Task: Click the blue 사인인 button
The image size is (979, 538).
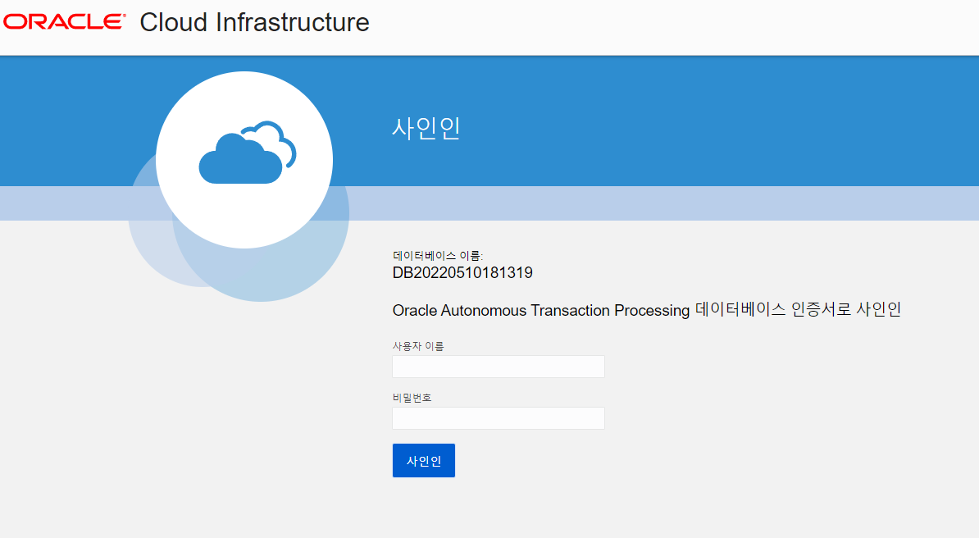Action: 424,461
